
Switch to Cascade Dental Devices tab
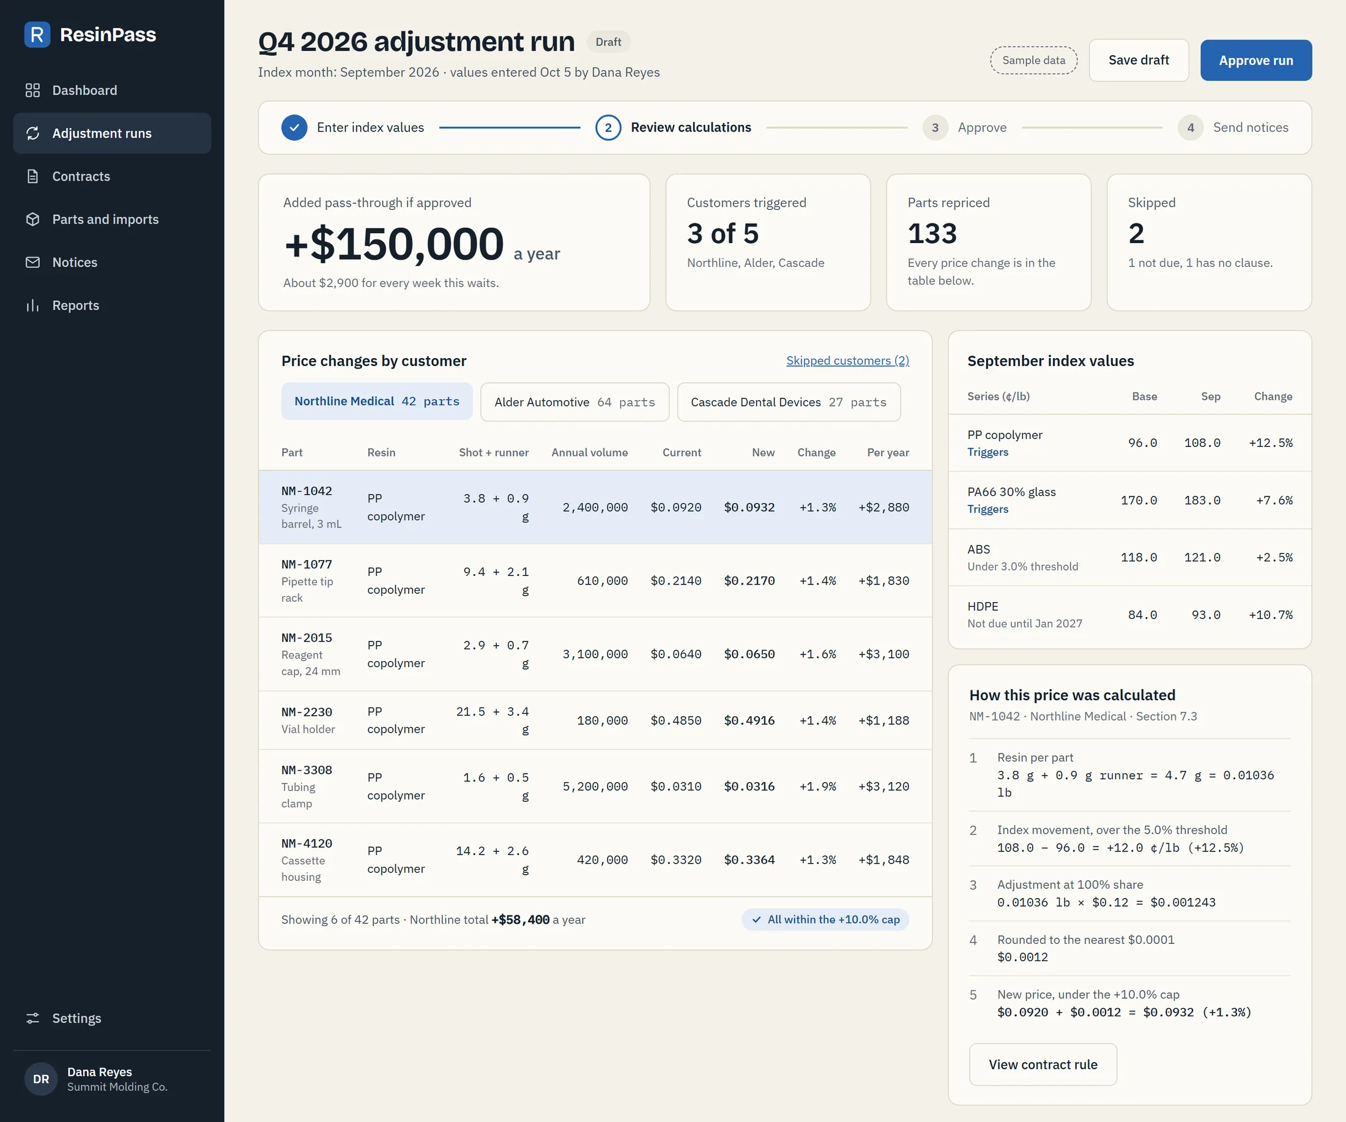coord(789,402)
